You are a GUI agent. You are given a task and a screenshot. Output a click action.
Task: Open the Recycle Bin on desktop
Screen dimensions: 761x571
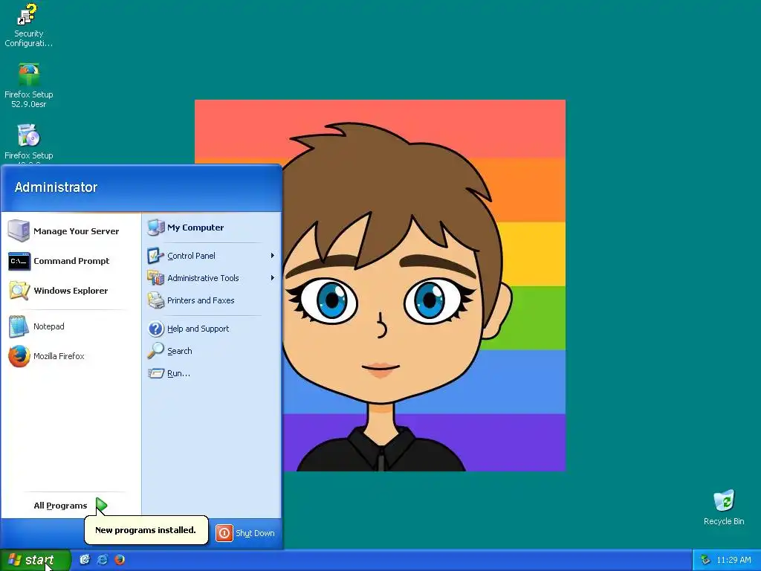point(724,507)
